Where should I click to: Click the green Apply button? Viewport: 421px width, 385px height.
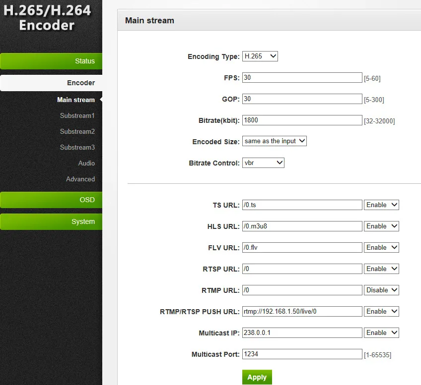click(x=257, y=377)
